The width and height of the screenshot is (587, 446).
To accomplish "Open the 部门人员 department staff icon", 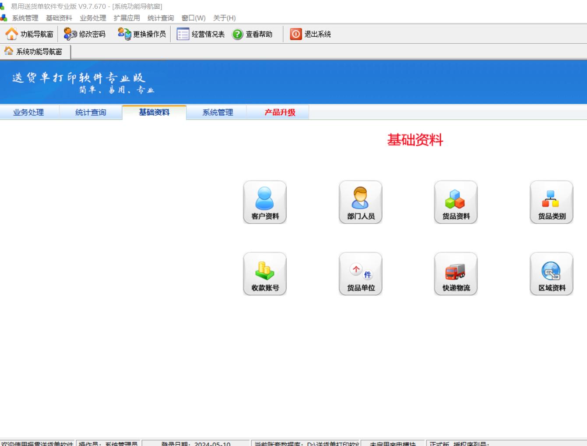I will pos(361,202).
